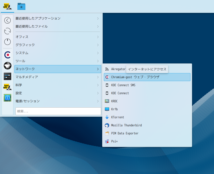Open the 科学 category
The width and height of the screenshot is (214, 174).
point(58,85)
